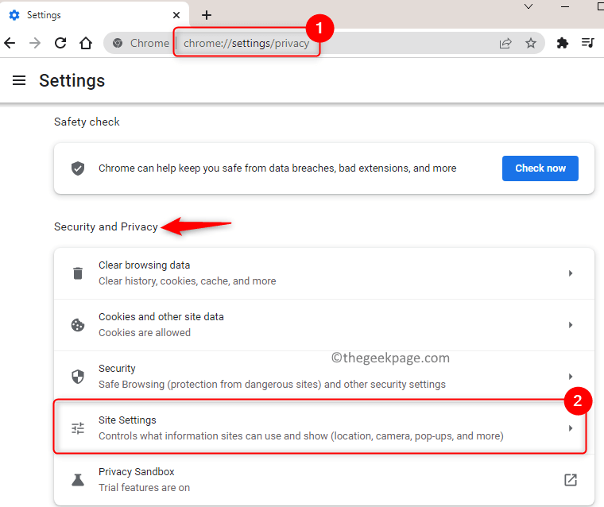This screenshot has width=604, height=507.
Task: Open the Extensions puzzle icon
Action: [563, 43]
